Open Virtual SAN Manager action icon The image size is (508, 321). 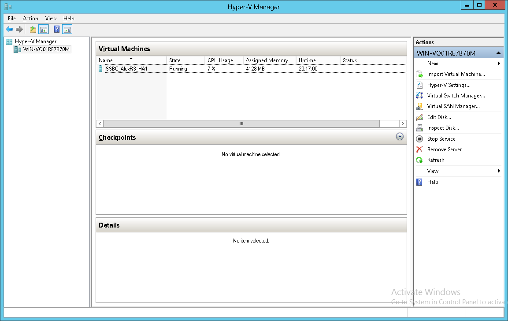tap(420, 106)
